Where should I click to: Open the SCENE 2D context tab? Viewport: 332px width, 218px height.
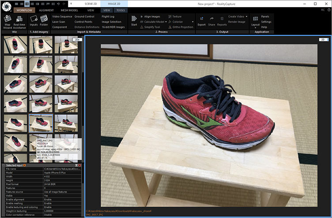click(91, 4)
